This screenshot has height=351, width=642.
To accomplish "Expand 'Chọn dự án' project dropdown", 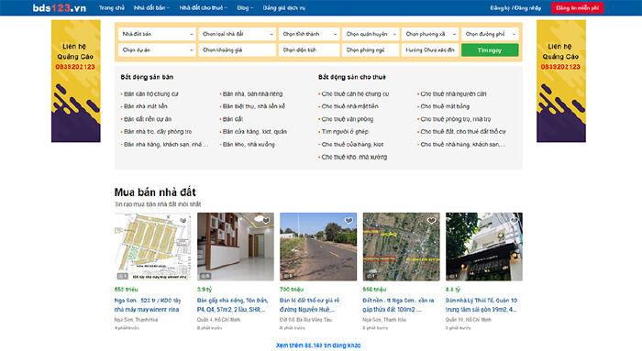I will [157, 49].
